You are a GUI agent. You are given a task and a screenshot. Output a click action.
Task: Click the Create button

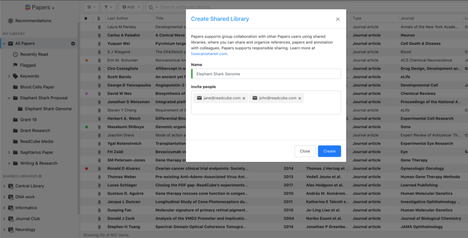tap(329, 151)
